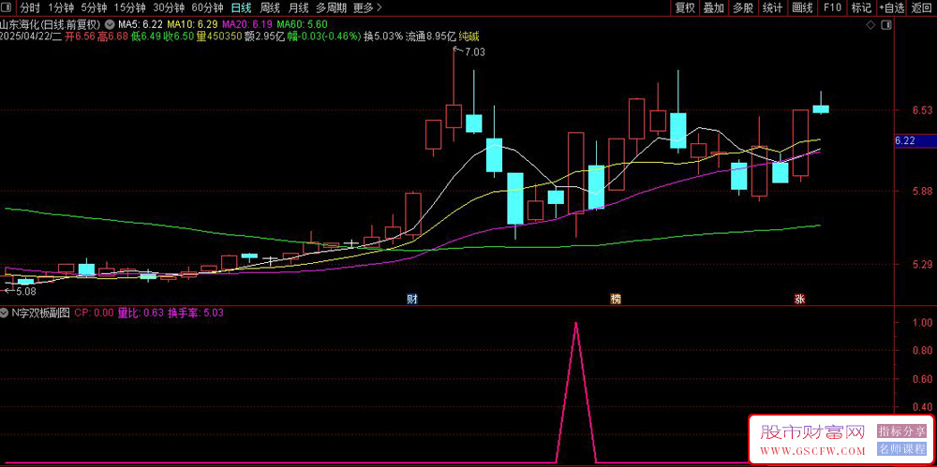The image size is (937, 467).
Task: Activate the 画线 drawing tools
Action: (x=803, y=7)
